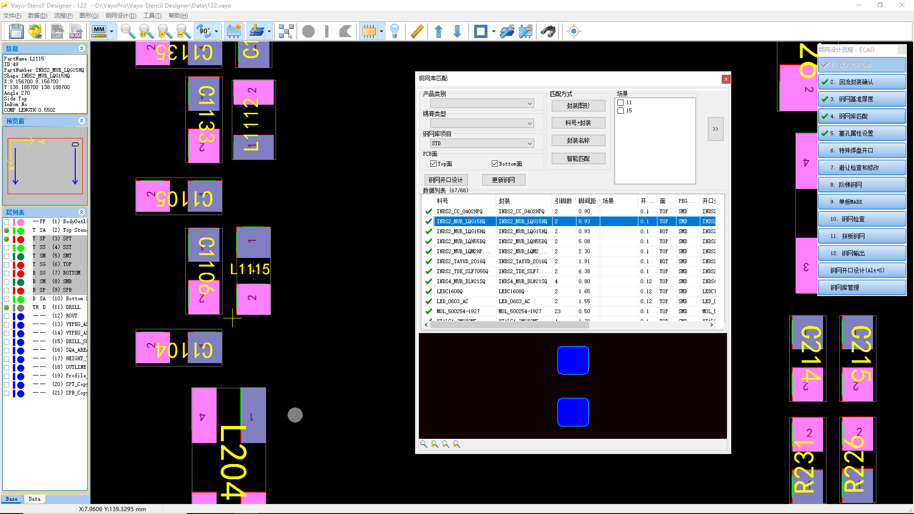Click the 钢网开口设计 button in dialog
The image size is (914, 514).
(446, 180)
